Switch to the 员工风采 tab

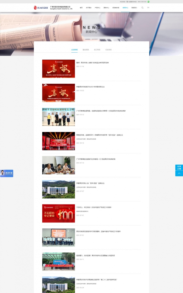[97, 50]
